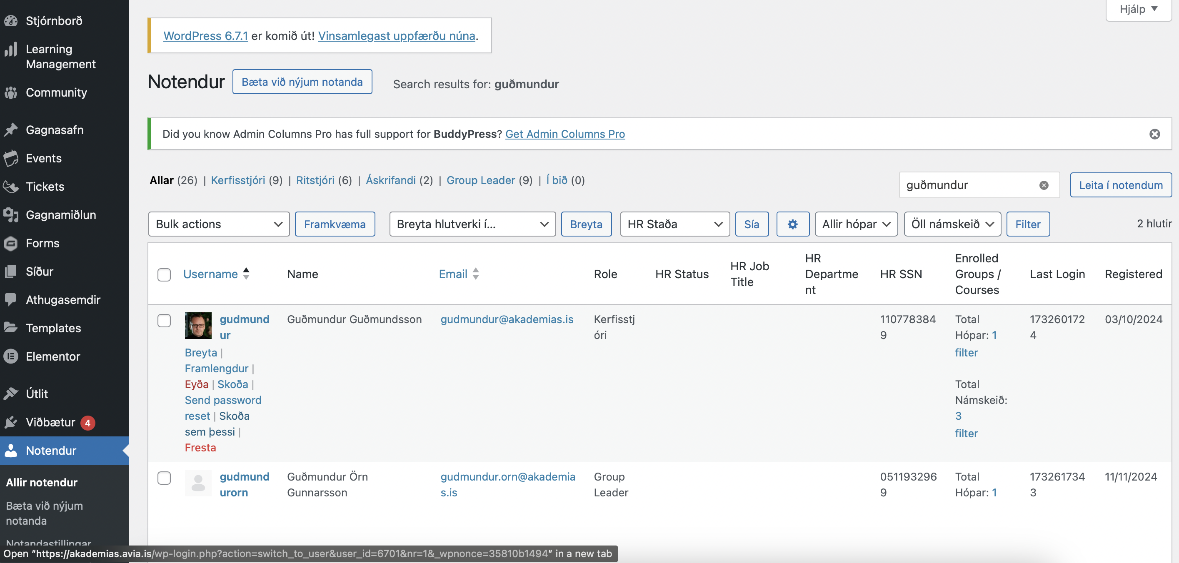The height and width of the screenshot is (563, 1179).
Task: Click the gudmundur user avatar thumbnail
Action: point(198,325)
